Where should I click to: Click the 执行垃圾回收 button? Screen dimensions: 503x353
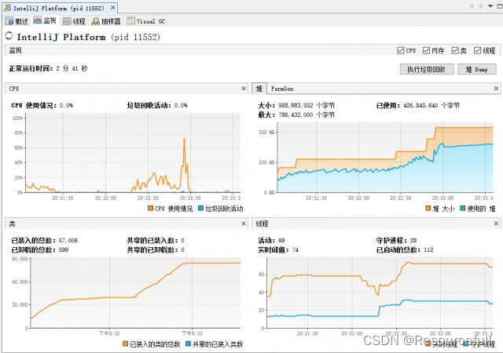pyautogui.click(x=426, y=69)
